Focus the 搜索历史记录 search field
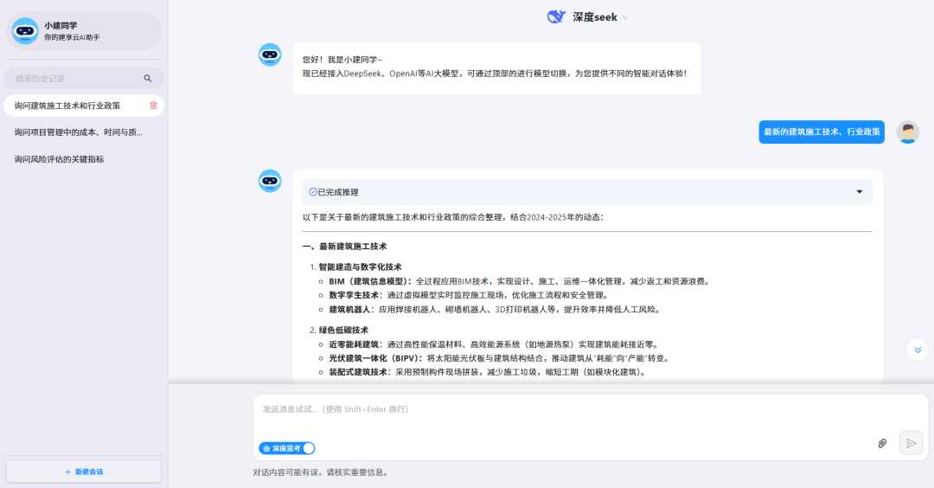 tap(74, 79)
